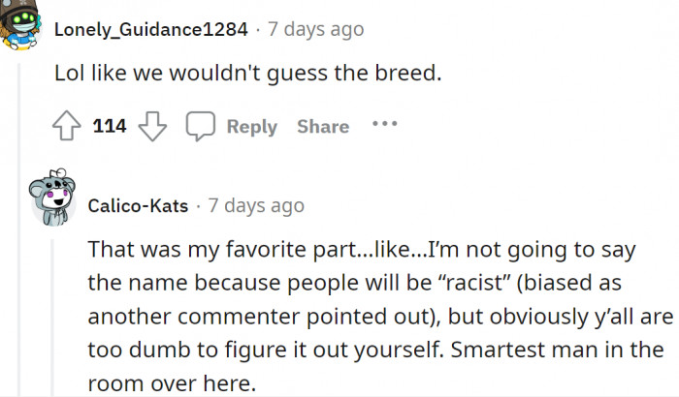This screenshot has height=397, width=679.
Task: Click the 114 vote count
Action: (x=110, y=127)
